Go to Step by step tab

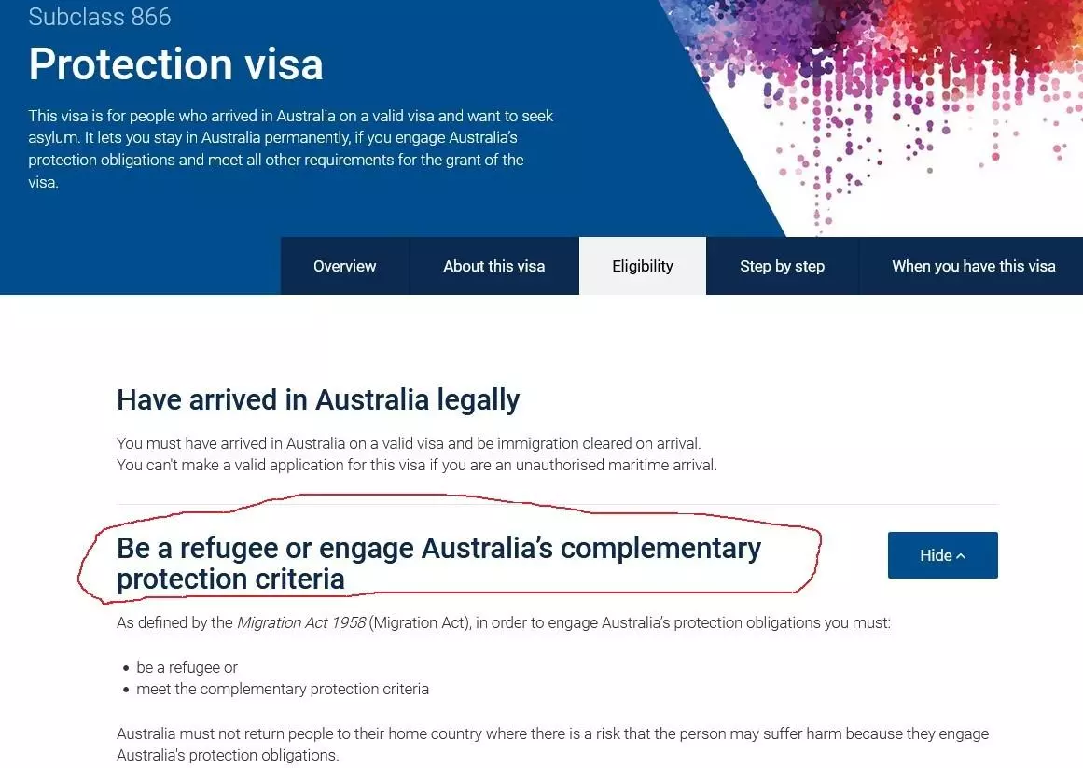782,266
